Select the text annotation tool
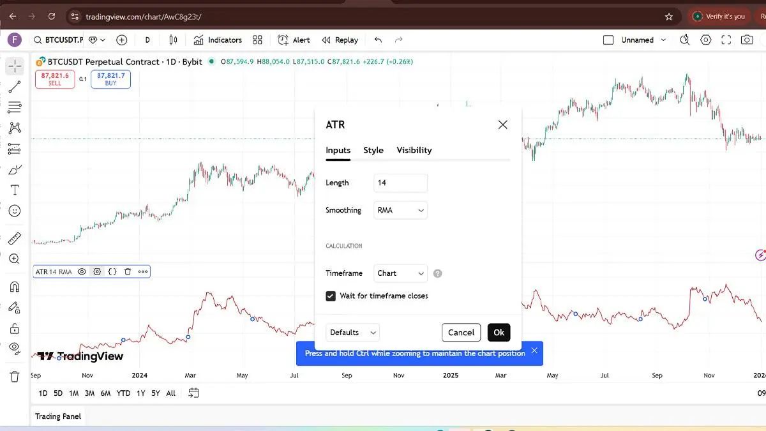This screenshot has height=431, width=766. 15,190
